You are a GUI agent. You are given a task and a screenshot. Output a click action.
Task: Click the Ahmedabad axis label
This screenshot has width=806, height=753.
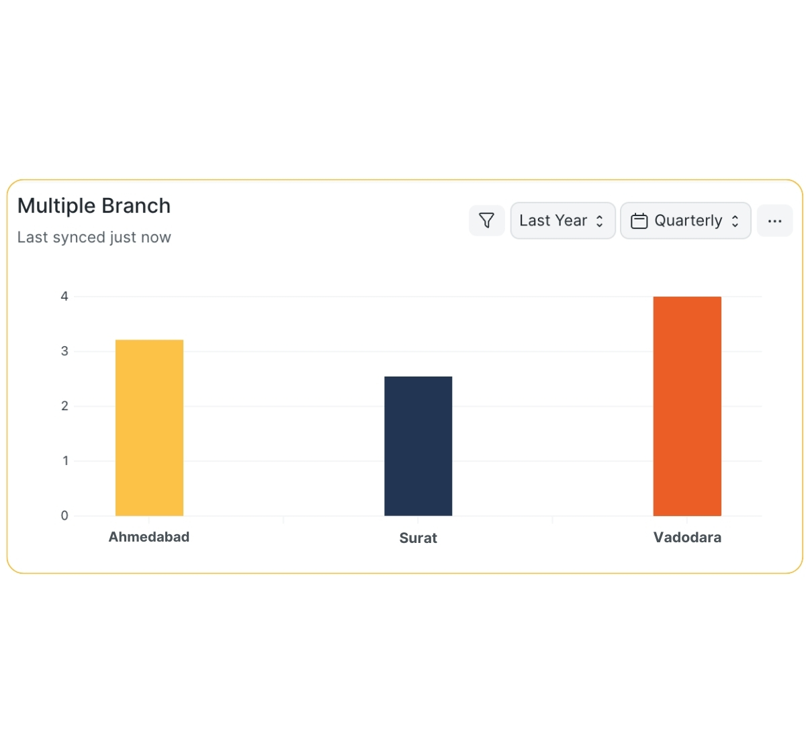[149, 537]
